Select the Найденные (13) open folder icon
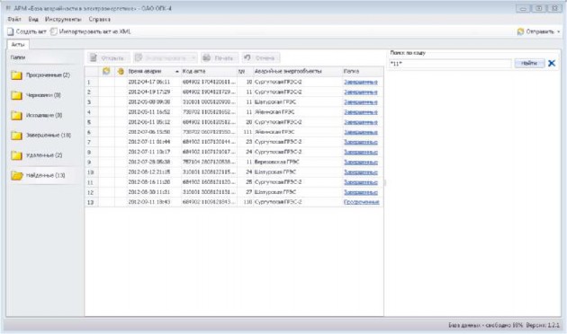The image size is (567, 334). coord(16,175)
